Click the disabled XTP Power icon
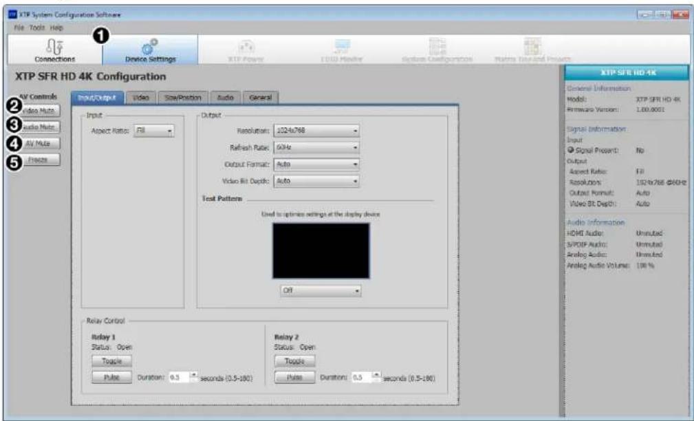694x421 pixels. point(246,47)
